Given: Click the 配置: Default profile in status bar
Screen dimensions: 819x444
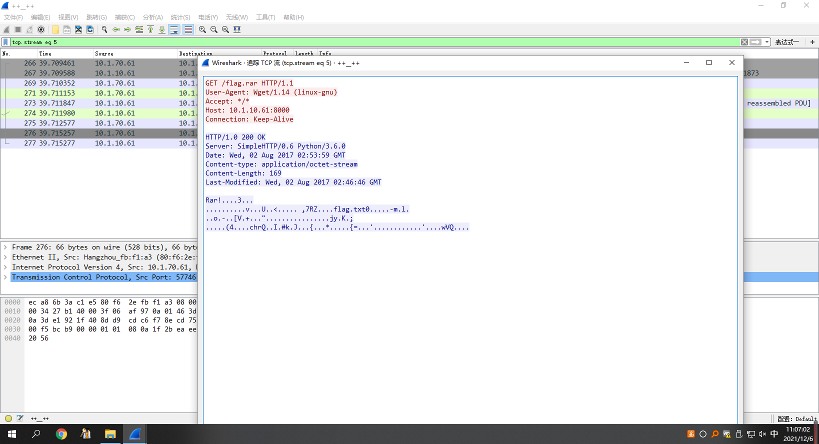Looking at the screenshot, I should tap(796, 419).
